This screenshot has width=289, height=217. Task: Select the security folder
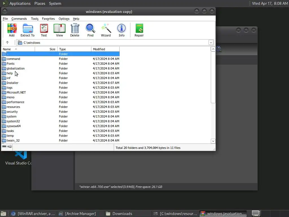click(x=61, y=112)
